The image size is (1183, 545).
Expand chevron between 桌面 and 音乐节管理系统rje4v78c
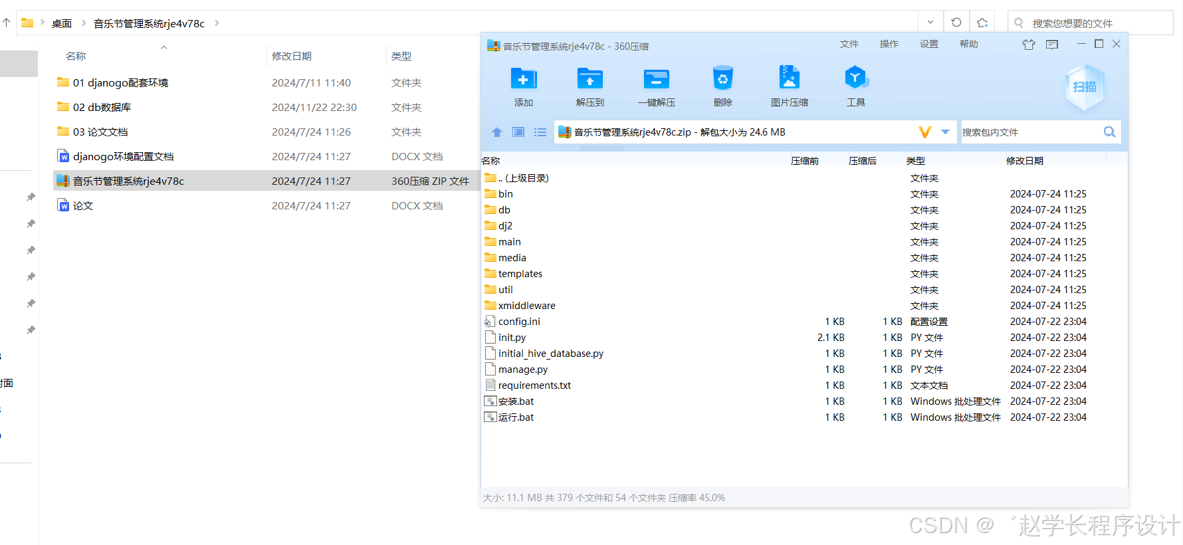click(84, 23)
